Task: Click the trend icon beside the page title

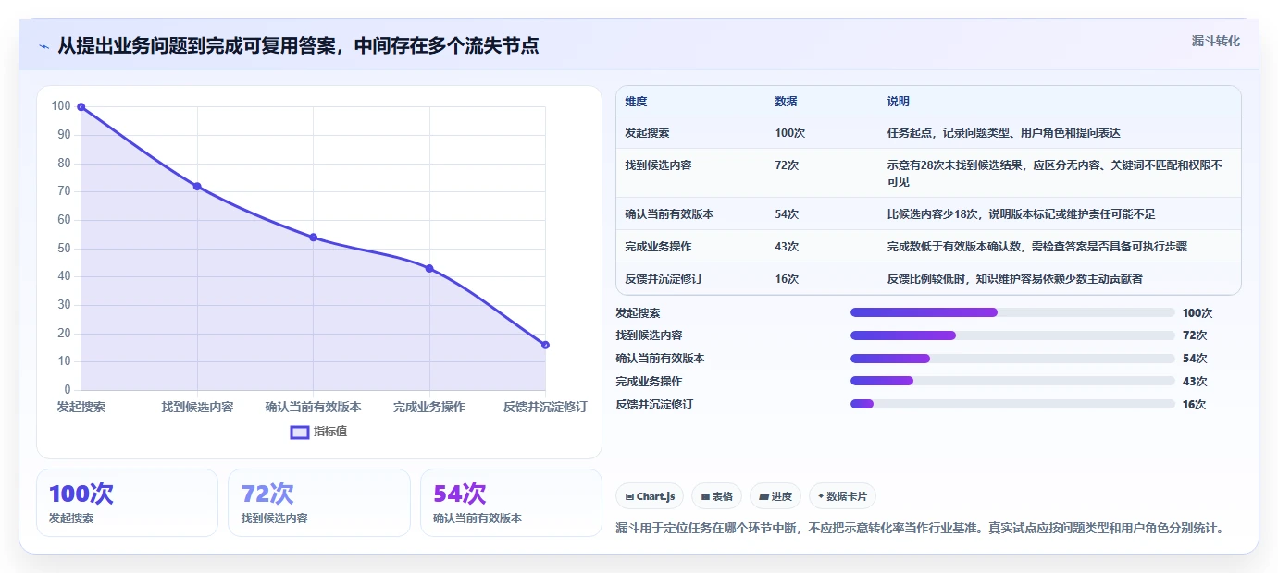Action: [44, 46]
